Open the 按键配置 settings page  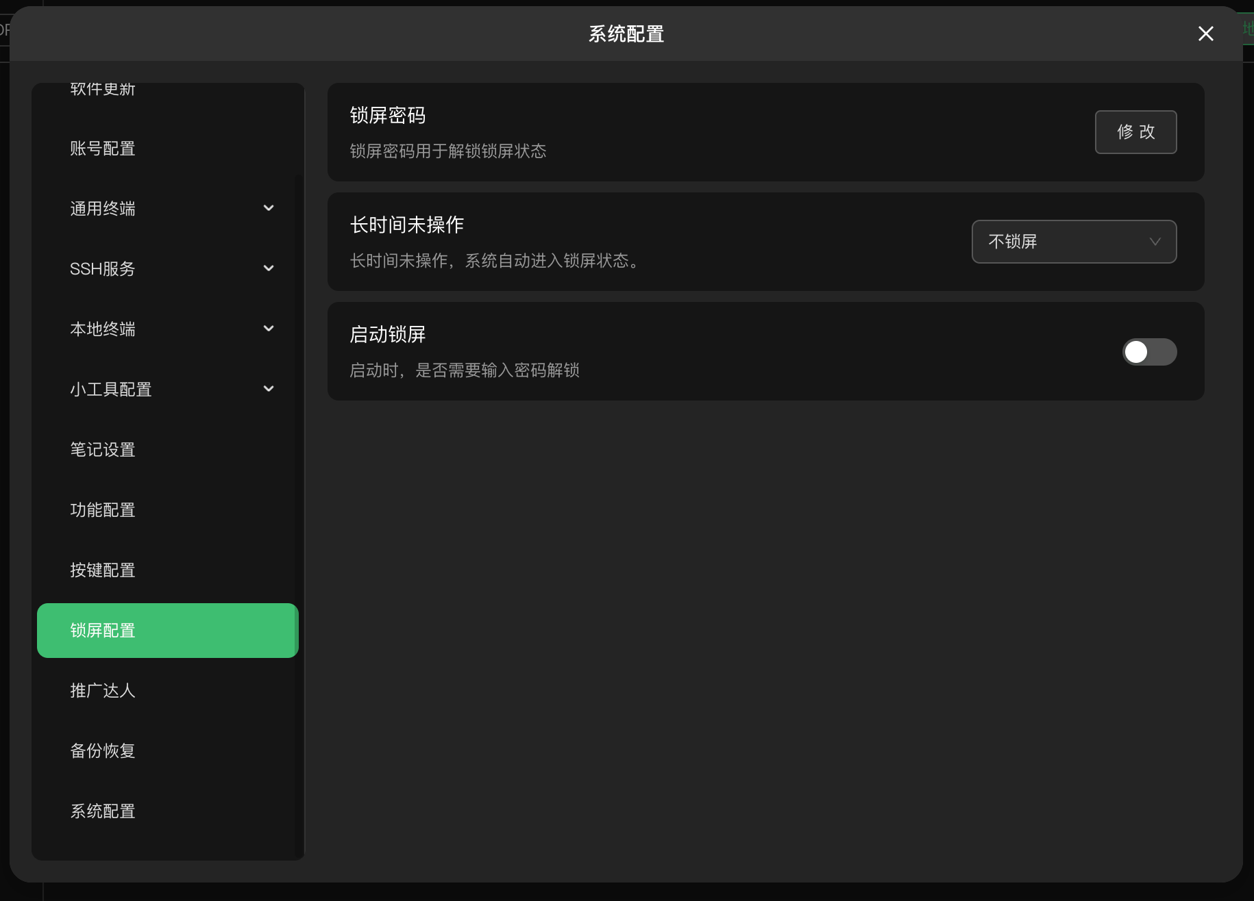coord(103,570)
